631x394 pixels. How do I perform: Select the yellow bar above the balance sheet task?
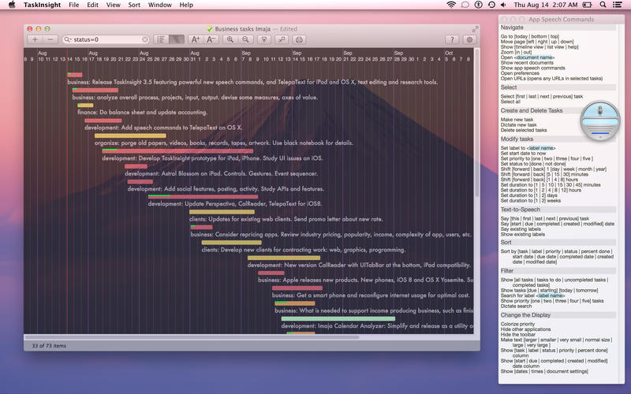point(85,106)
